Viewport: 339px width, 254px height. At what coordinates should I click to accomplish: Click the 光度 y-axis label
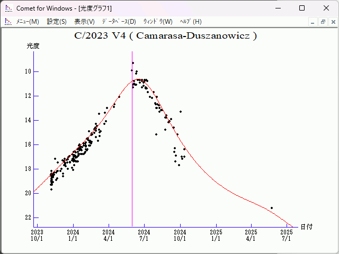point(33,46)
